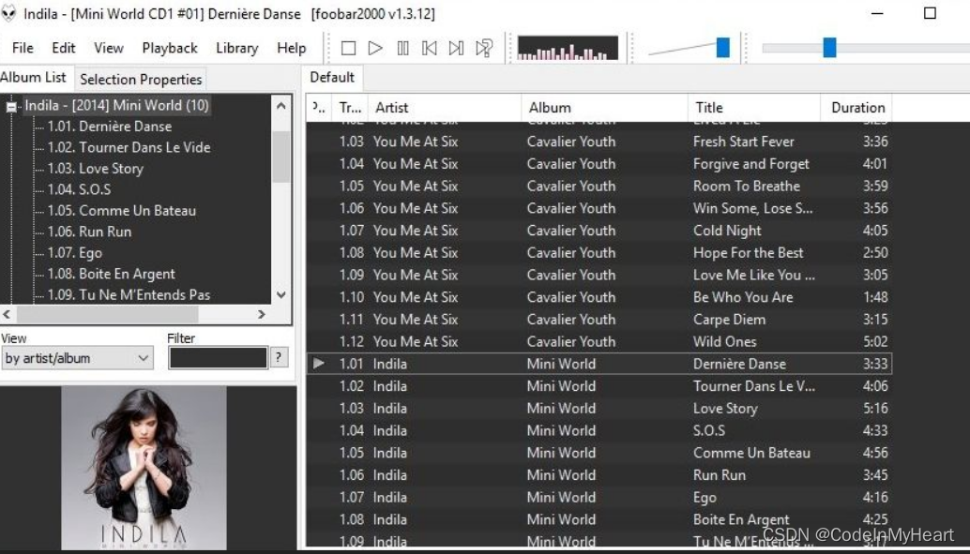
Task: Select tree item 1.04. S.O.S
Action: [x=79, y=189]
